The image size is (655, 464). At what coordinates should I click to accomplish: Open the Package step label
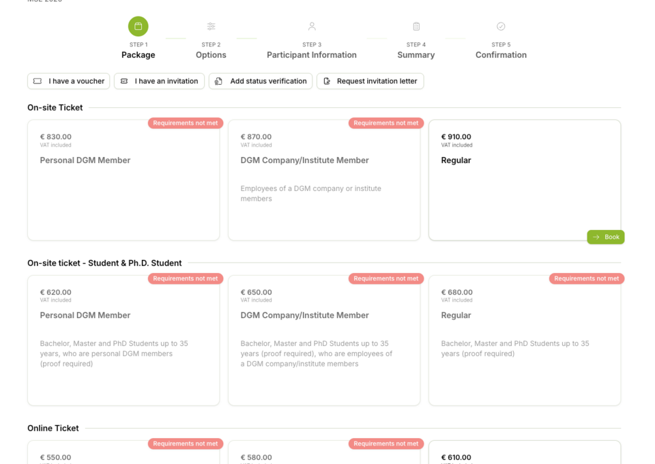tap(139, 55)
